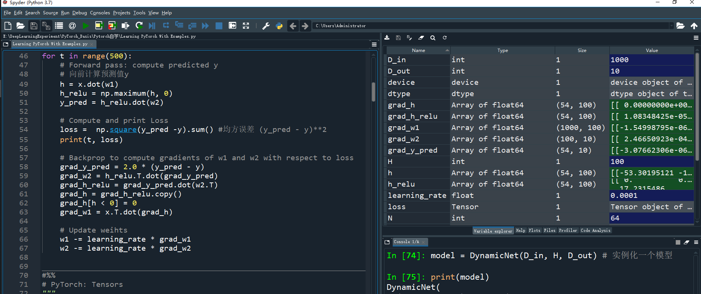Viewport: 701px width, 294px height.
Task: Sort the variable table by the Type column
Action: 502,50
